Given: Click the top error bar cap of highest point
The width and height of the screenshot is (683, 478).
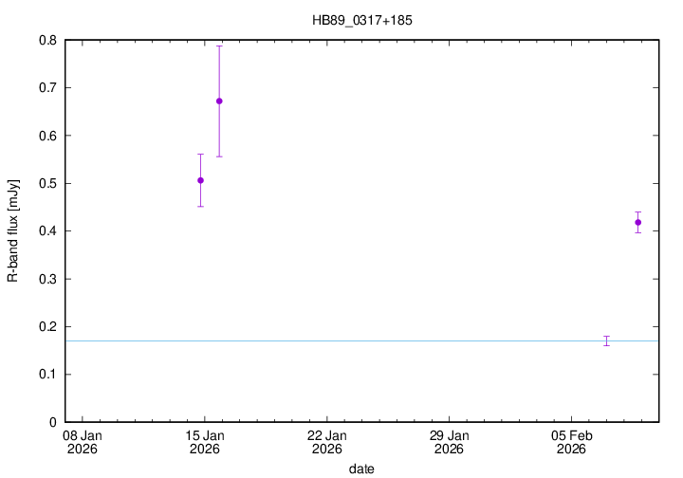Looking at the screenshot, I should coord(219,46).
